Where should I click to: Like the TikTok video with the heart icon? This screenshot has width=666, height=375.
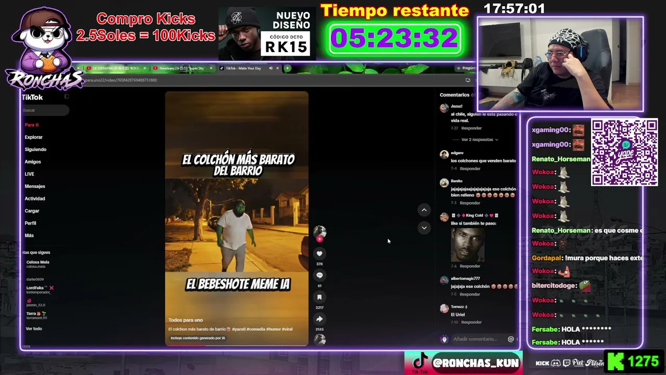319,254
